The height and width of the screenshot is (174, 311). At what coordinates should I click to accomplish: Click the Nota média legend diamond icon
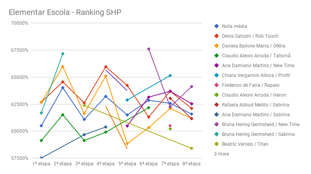click(216, 26)
